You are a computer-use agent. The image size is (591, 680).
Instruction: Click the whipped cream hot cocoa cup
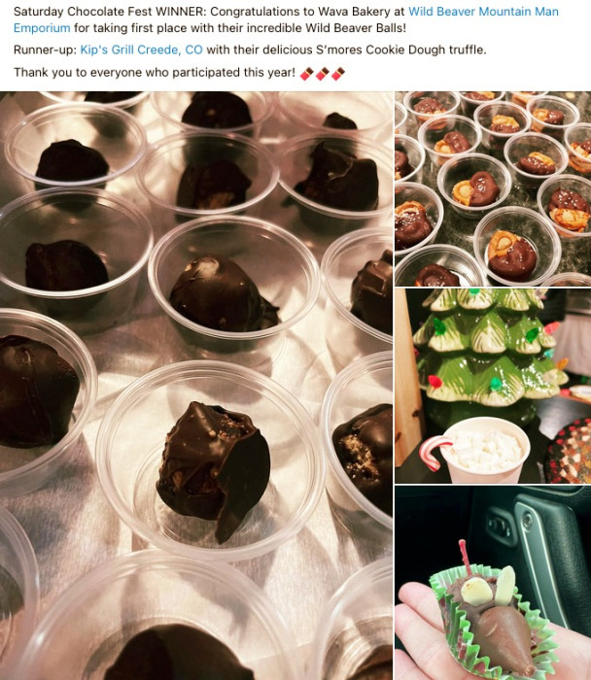coord(485,451)
